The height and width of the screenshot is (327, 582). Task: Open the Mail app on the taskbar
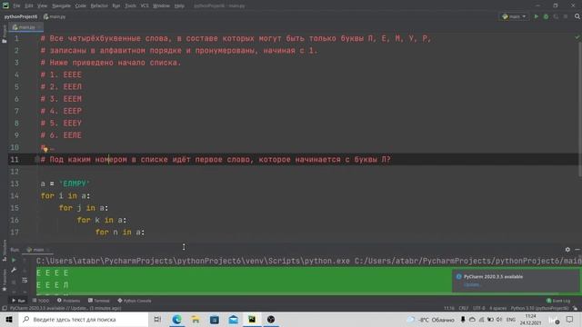coord(234,319)
